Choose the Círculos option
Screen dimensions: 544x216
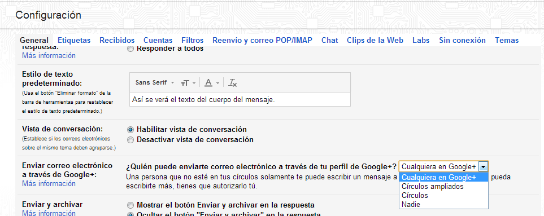pyautogui.click(x=444, y=196)
